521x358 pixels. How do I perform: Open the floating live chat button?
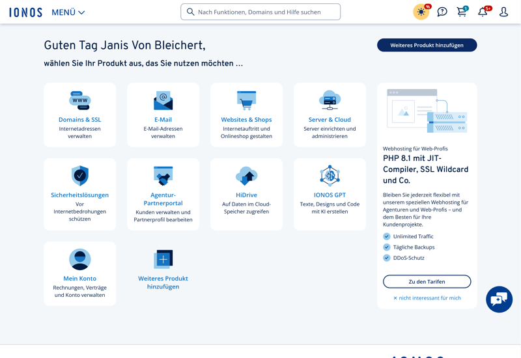click(499, 299)
